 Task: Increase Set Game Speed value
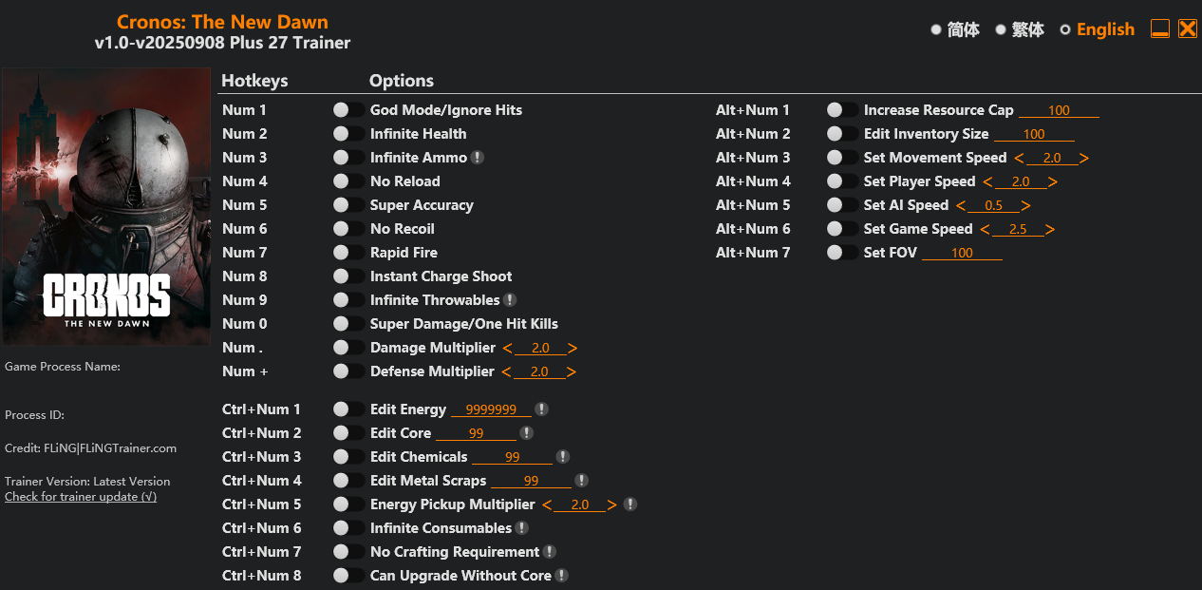(x=1049, y=230)
